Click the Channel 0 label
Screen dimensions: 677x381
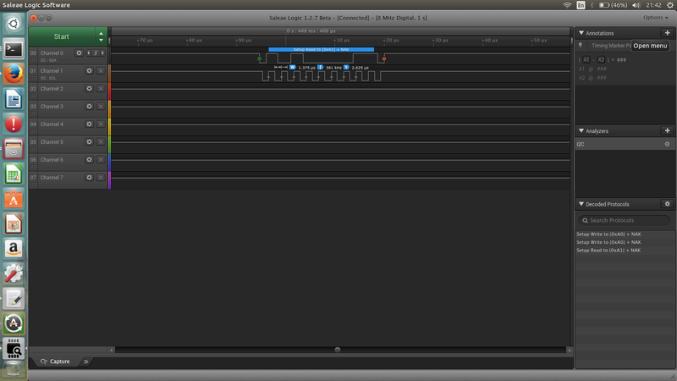[52, 52]
